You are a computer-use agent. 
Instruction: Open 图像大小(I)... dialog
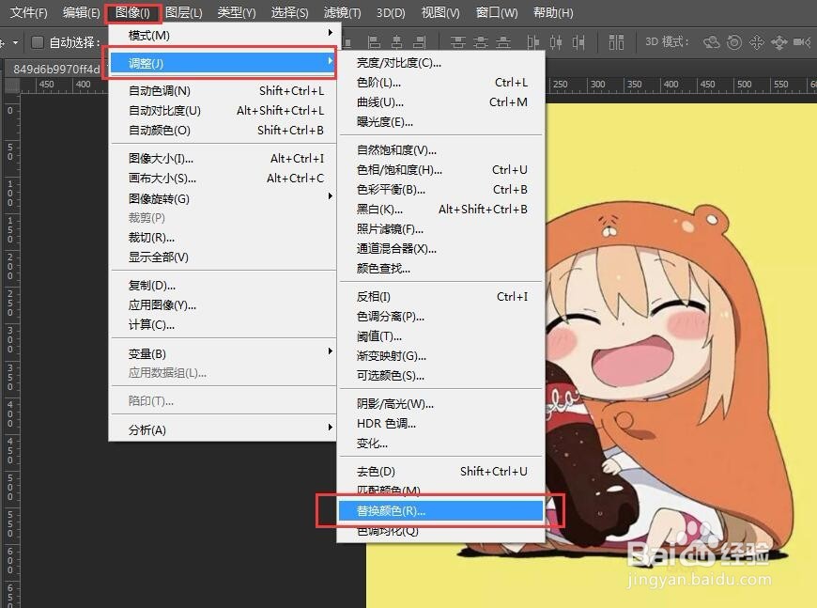tap(223, 159)
